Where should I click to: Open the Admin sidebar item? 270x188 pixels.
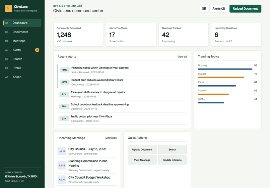pyautogui.click(x=22, y=77)
